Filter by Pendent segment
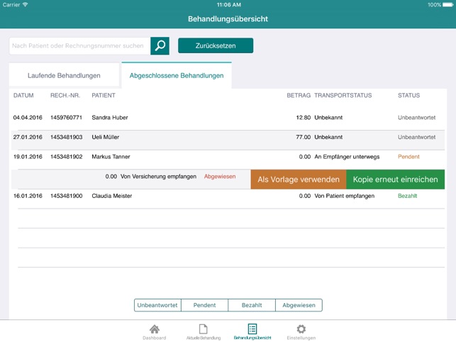 coord(204,305)
